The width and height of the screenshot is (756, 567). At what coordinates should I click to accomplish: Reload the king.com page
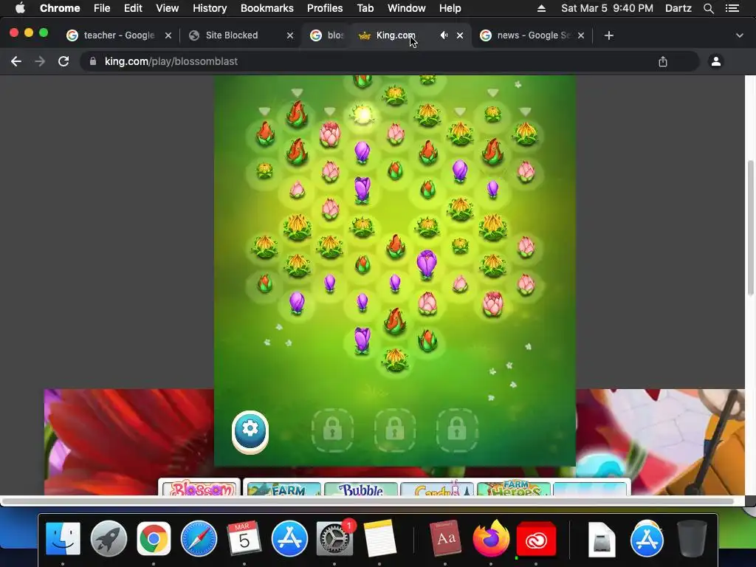[63, 61]
